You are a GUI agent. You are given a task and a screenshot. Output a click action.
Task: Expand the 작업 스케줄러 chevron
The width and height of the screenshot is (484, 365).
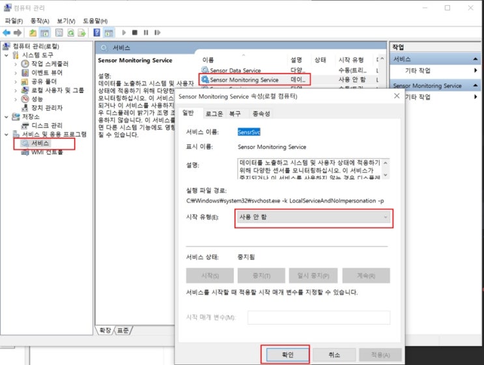coord(16,64)
